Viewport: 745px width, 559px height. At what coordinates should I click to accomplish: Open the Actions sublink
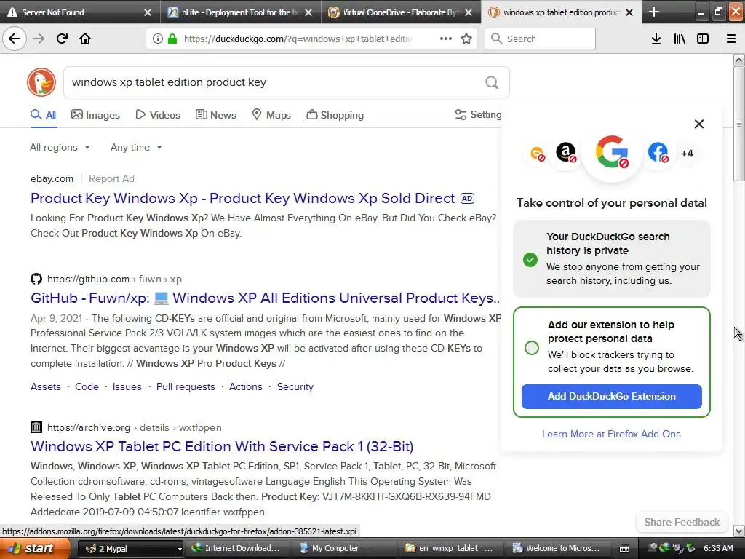pos(246,387)
